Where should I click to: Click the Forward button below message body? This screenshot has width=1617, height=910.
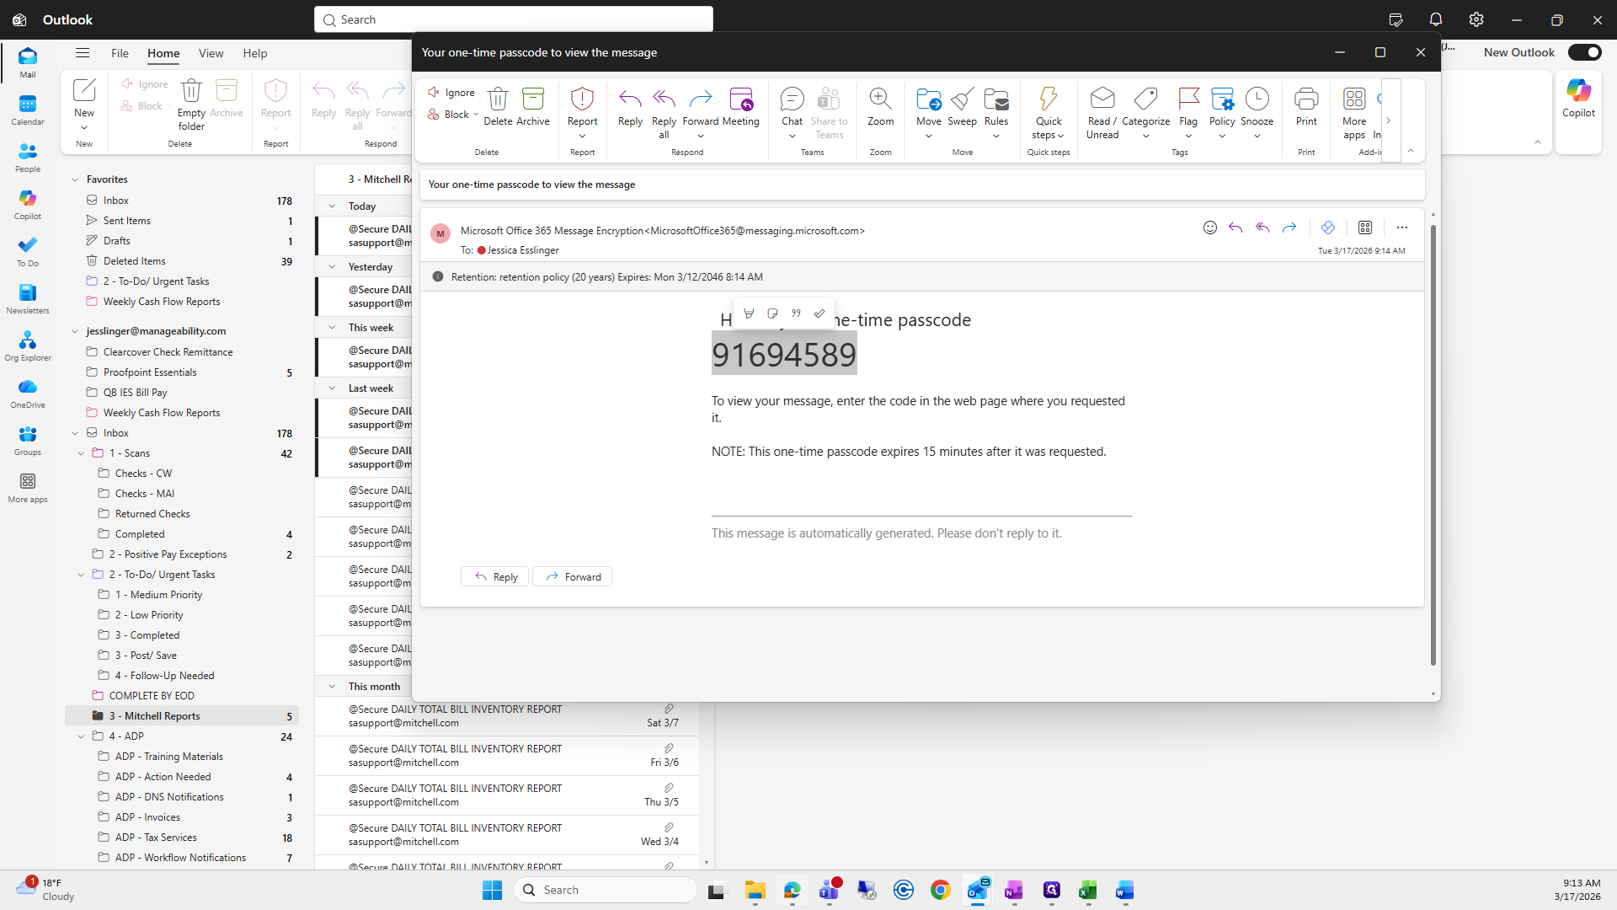coord(573,577)
